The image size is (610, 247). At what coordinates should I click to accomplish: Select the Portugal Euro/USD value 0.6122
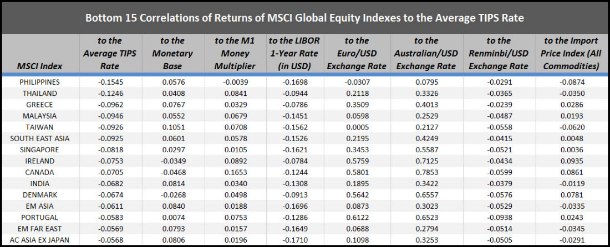357,218
